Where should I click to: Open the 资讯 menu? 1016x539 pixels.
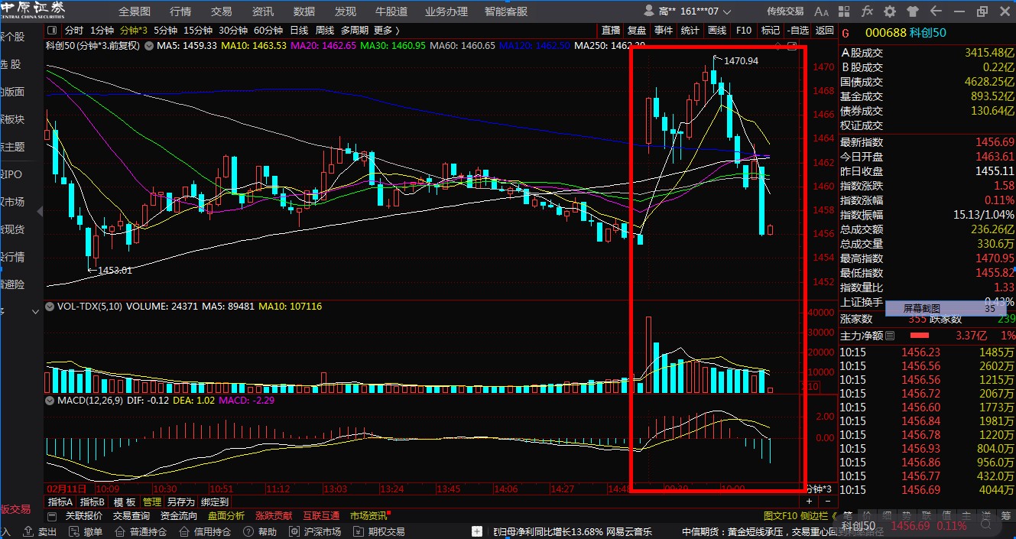coord(263,11)
